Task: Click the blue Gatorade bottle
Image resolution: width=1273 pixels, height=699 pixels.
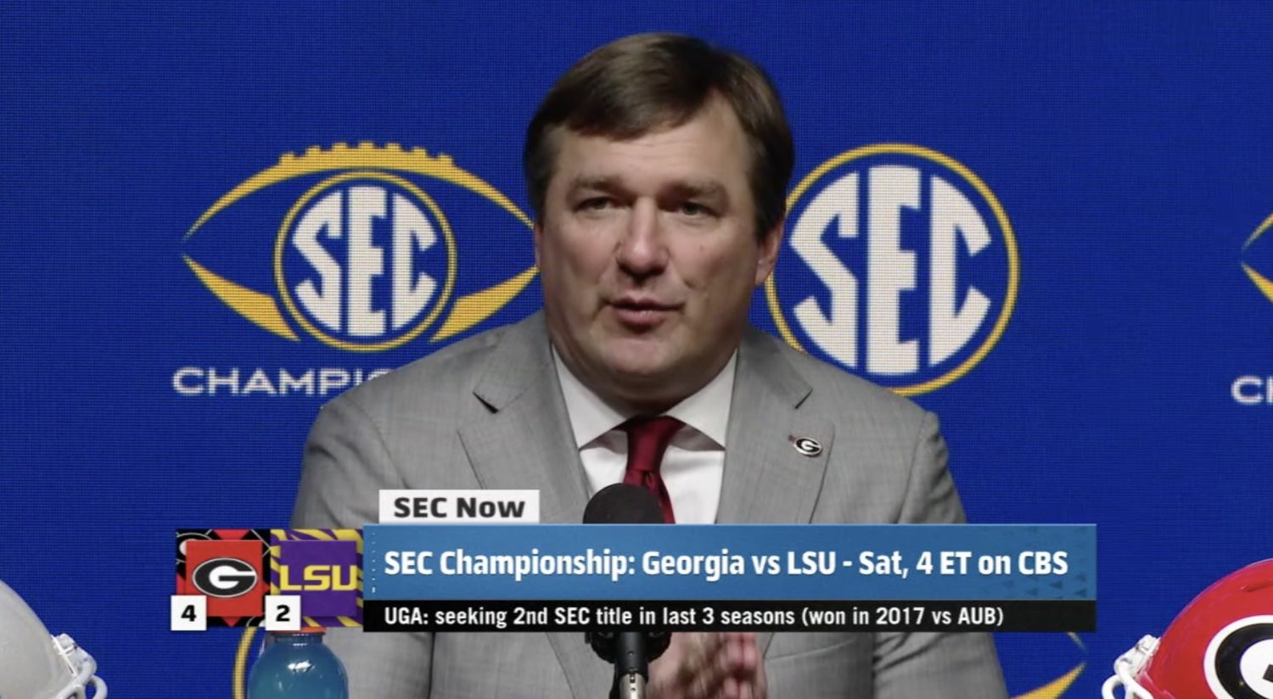Action: point(297,664)
